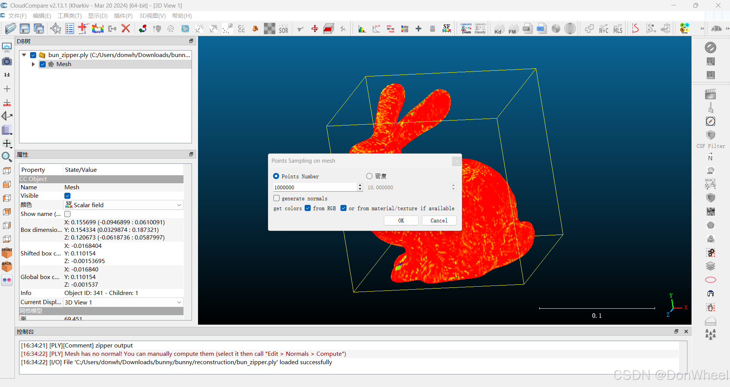Click the camera snapshot sidebar icon
The width and height of the screenshot is (730, 387).
[x=7, y=61]
